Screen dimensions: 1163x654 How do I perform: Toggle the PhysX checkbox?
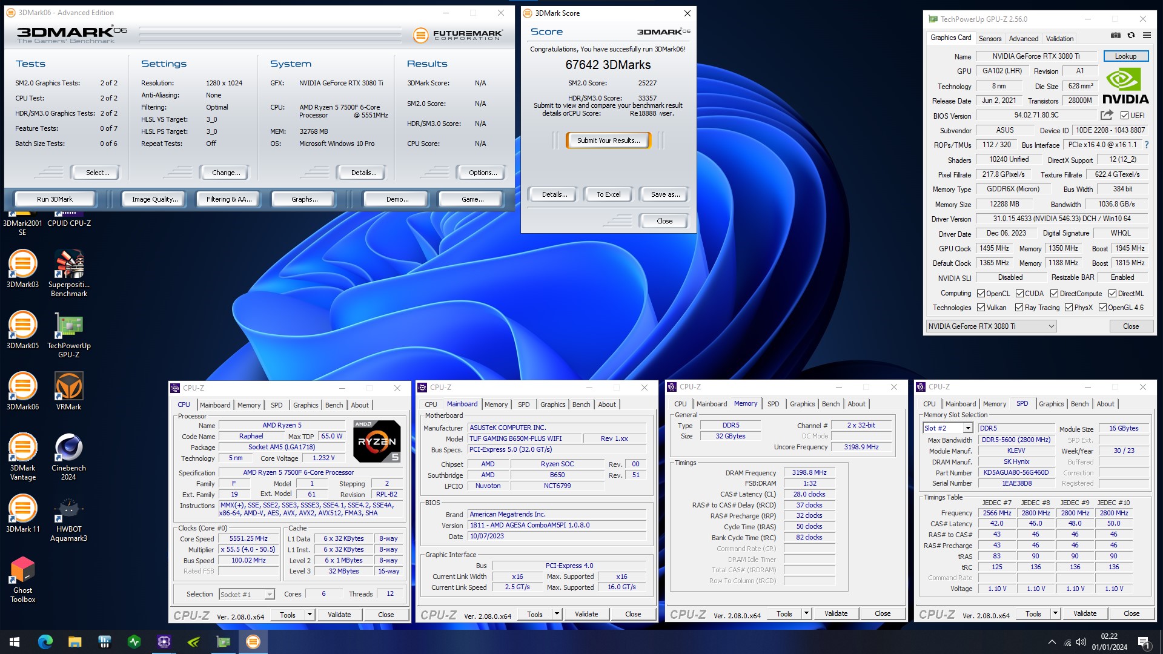click(x=1069, y=308)
